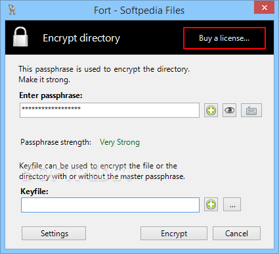Click the Fort keys icon in the title bar
The image size is (279, 254).
point(12,10)
